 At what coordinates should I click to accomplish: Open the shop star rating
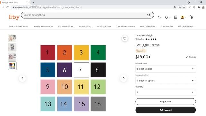(x=151, y=39)
